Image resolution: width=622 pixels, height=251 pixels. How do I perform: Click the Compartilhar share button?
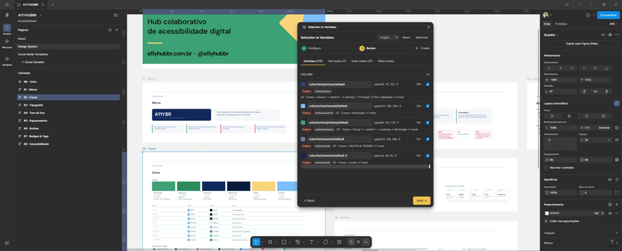pos(608,15)
